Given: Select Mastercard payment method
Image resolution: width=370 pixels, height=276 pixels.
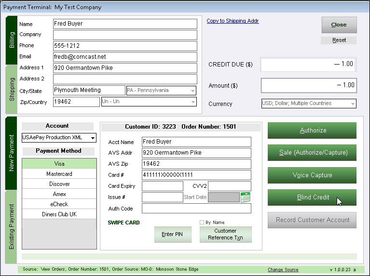Looking at the screenshot, I should 58,174.
